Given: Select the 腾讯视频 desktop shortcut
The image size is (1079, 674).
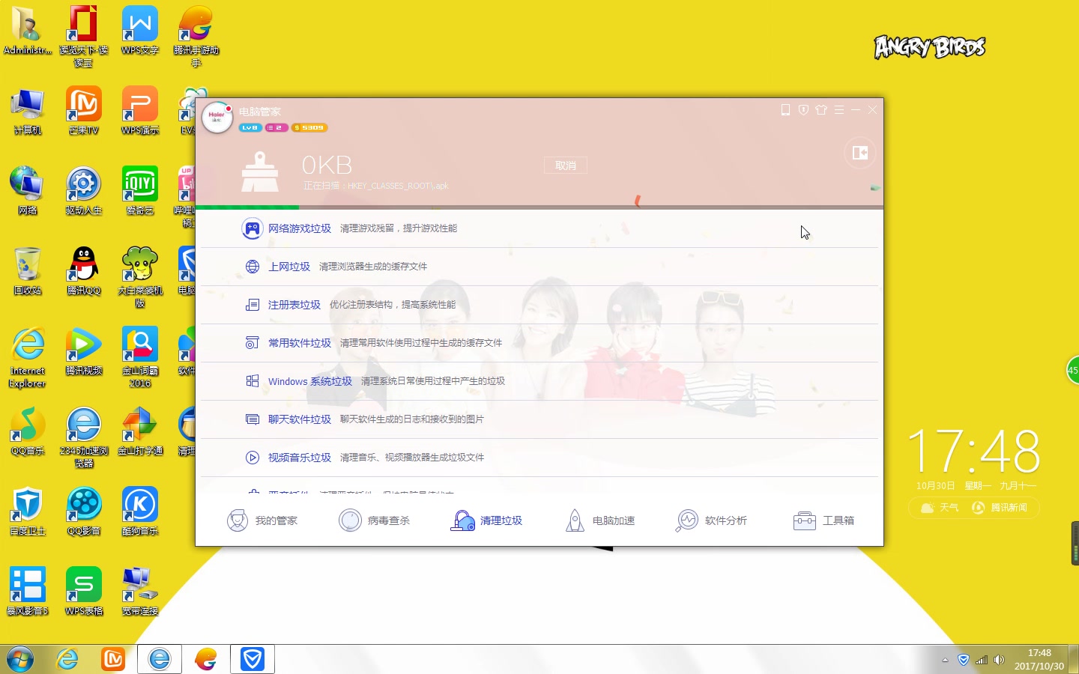Looking at the screenshot, I should click(x=84, y=351).
